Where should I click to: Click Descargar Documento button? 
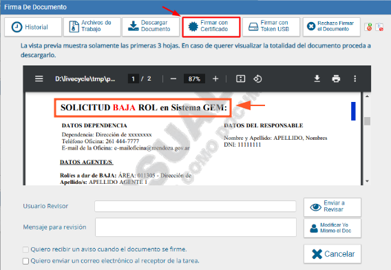tap(151, 27)
